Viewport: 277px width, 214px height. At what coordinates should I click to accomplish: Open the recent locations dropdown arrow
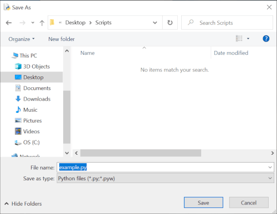click(33, 23)
